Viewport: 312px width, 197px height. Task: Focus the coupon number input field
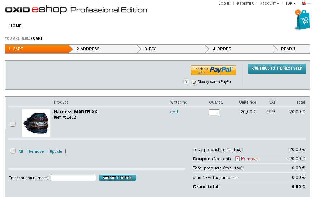point(73,178)
